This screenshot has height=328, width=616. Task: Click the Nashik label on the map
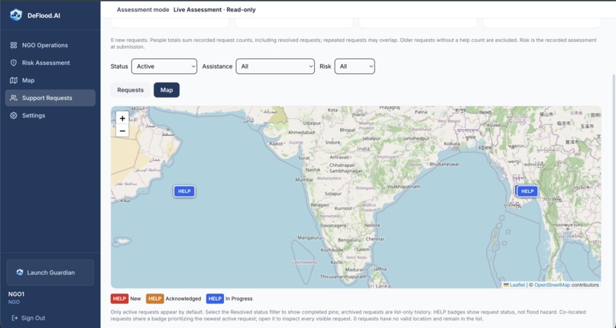(313, 169)
